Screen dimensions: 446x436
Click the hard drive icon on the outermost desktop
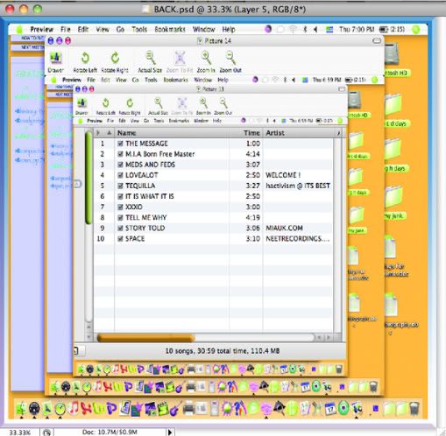392,53
